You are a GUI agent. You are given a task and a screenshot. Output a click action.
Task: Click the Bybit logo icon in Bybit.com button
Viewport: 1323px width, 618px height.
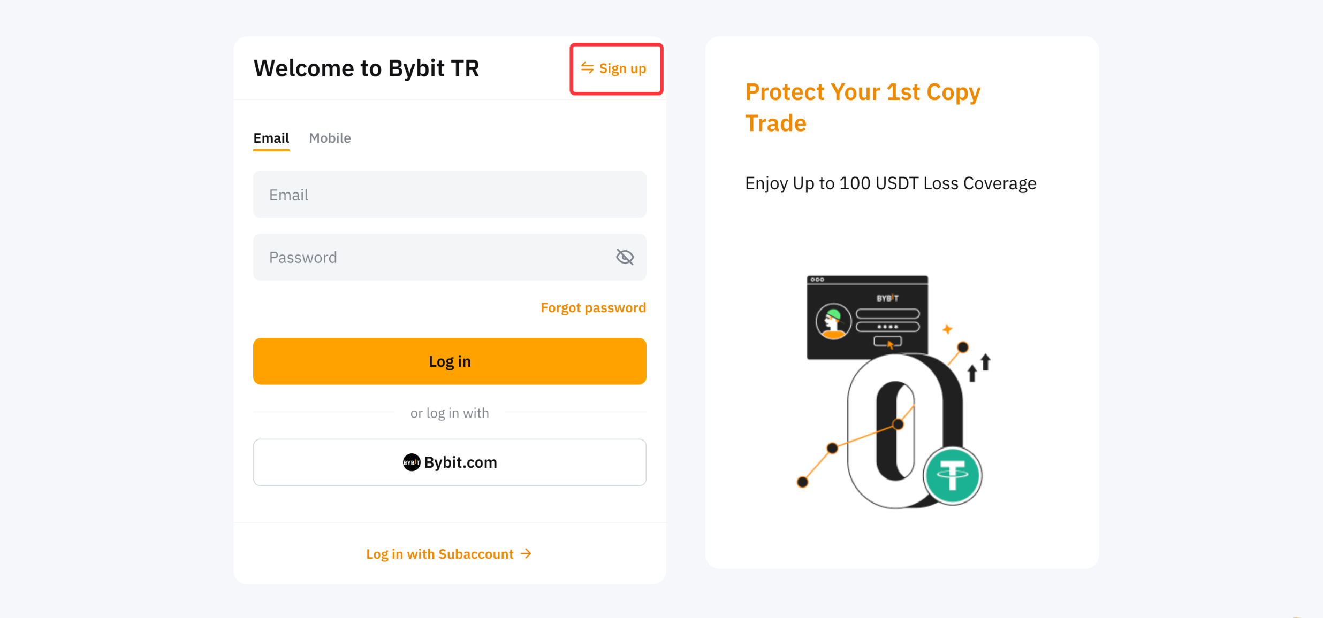click(411, 462)
